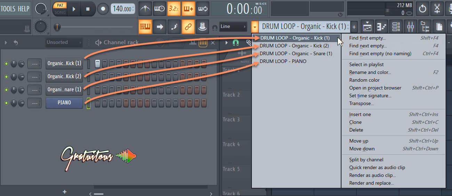Select the Organi..nare (1) channel button
The width and height of the screenshot is (452, 196).
point(64,90)
